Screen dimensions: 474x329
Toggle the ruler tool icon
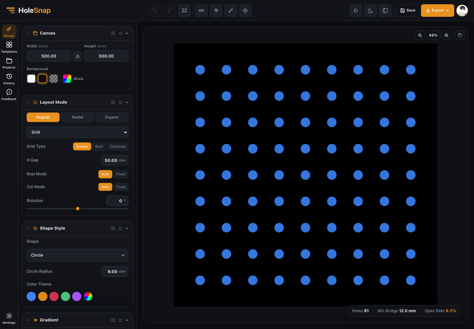click(201, 11)
